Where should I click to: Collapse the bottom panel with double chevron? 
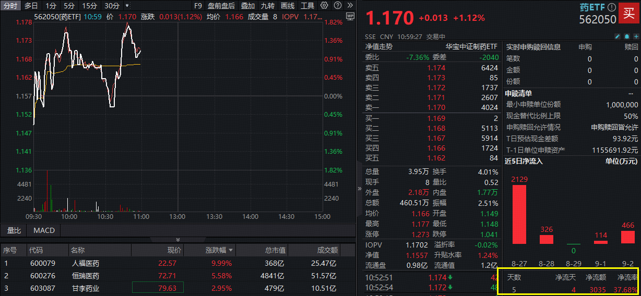(177, 239)
